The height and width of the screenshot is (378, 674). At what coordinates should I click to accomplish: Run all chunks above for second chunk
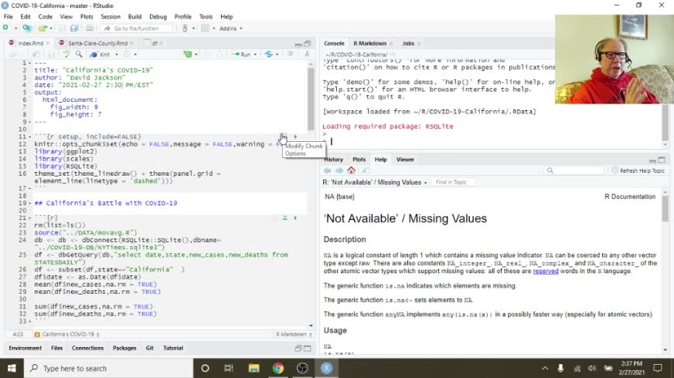284,218
